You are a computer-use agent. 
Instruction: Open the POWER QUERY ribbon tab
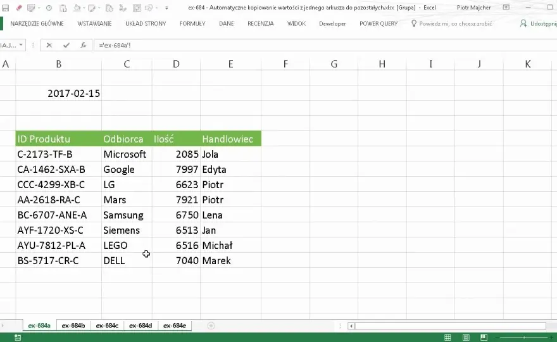pos(379,24)
